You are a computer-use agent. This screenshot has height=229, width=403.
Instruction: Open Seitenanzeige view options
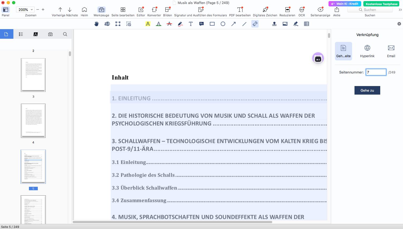pyautogui.click(x=320, y=10)
